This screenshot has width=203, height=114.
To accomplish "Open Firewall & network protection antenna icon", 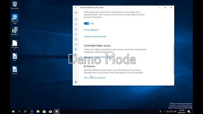I will pyautogui.click(x=76, y=35).
